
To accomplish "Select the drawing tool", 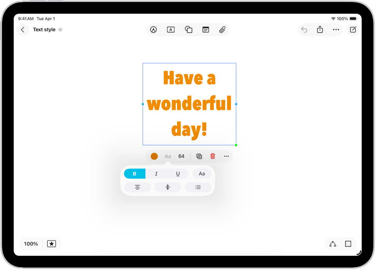I will click(154, 29).
